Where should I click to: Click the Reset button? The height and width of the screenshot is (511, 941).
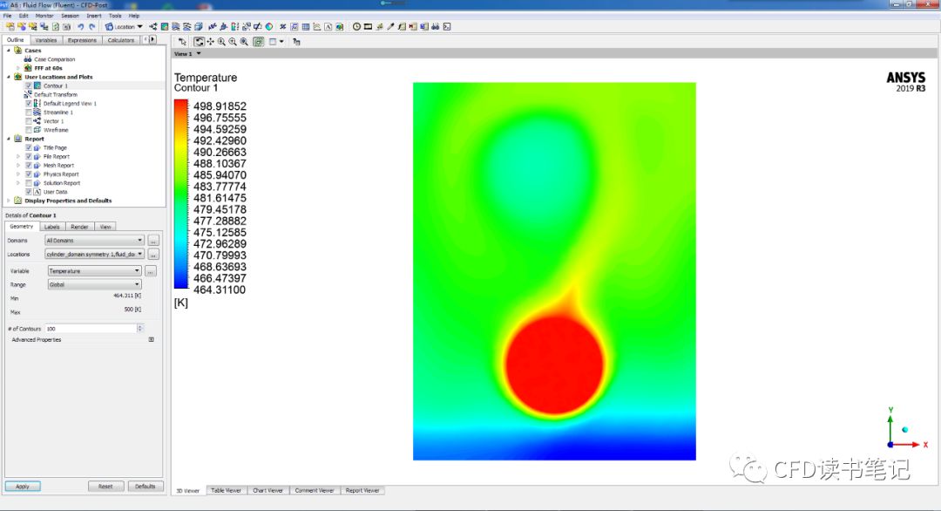(x=105, y=487)
